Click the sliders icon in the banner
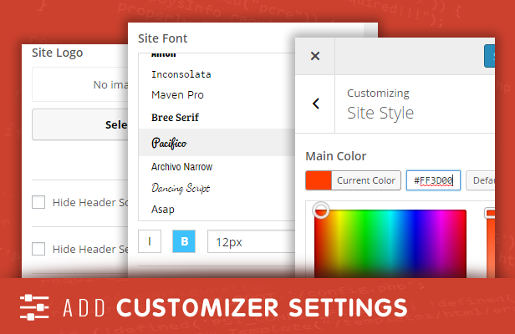 (x=34, y=307)
